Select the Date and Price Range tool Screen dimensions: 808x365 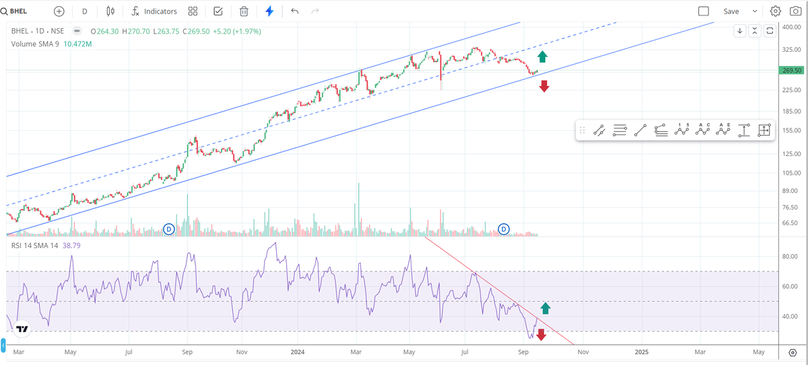coord(765,130)
